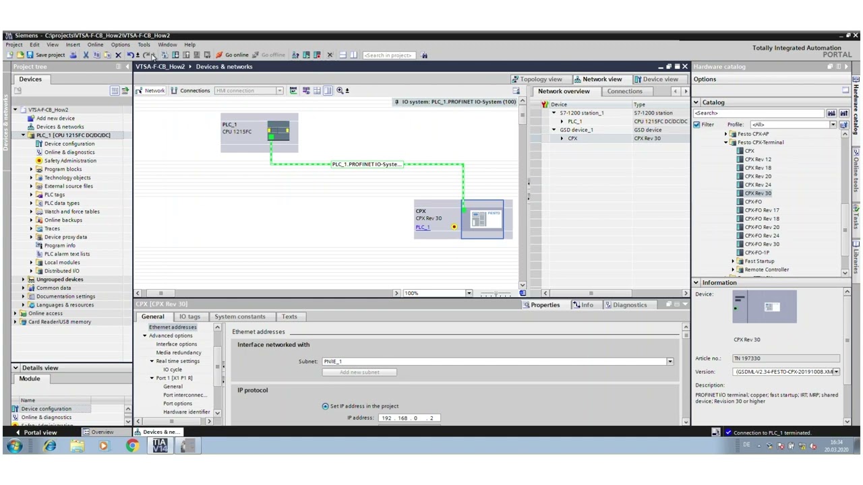Open the Tools menu
The height and width of the screenshot is (485, 863).
click(x=144, y=45)
